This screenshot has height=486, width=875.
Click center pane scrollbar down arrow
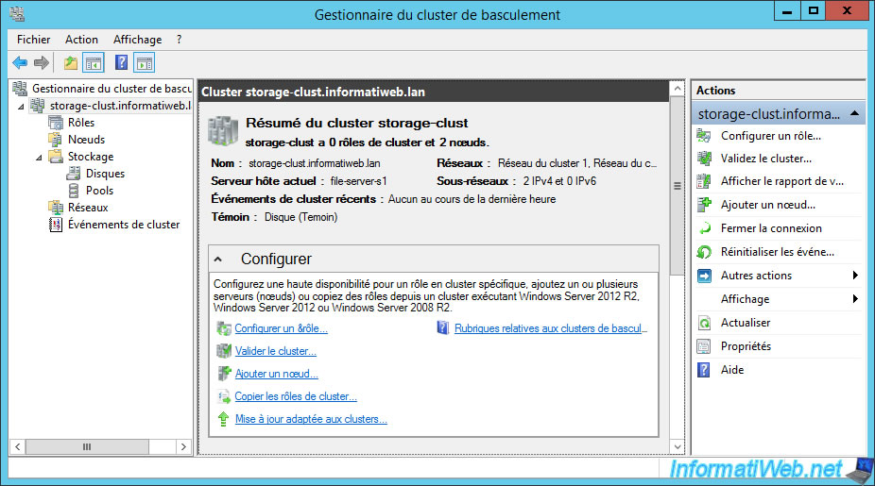pos(677,446)
